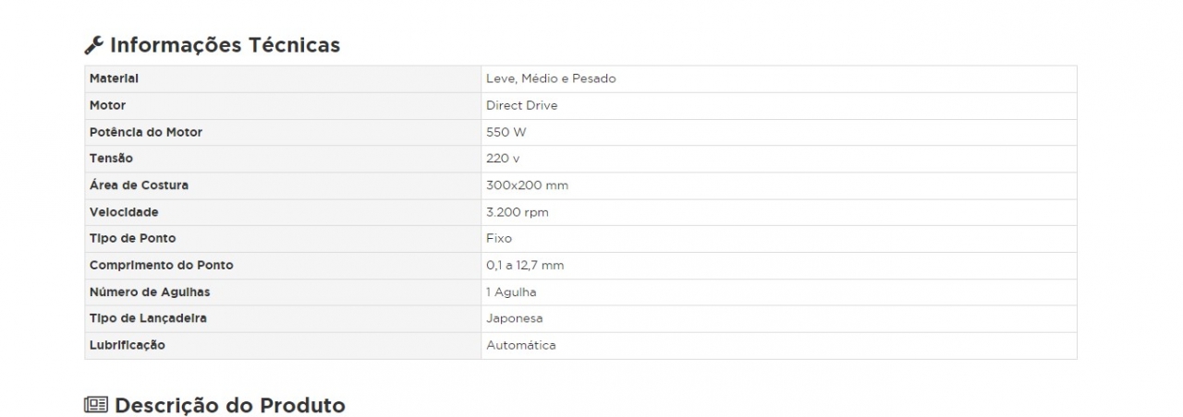Viewport: 1183px width, 417px height.
Task: Select the 'Leve, Médio e Pesado' value cell
Action: (551, 78)
